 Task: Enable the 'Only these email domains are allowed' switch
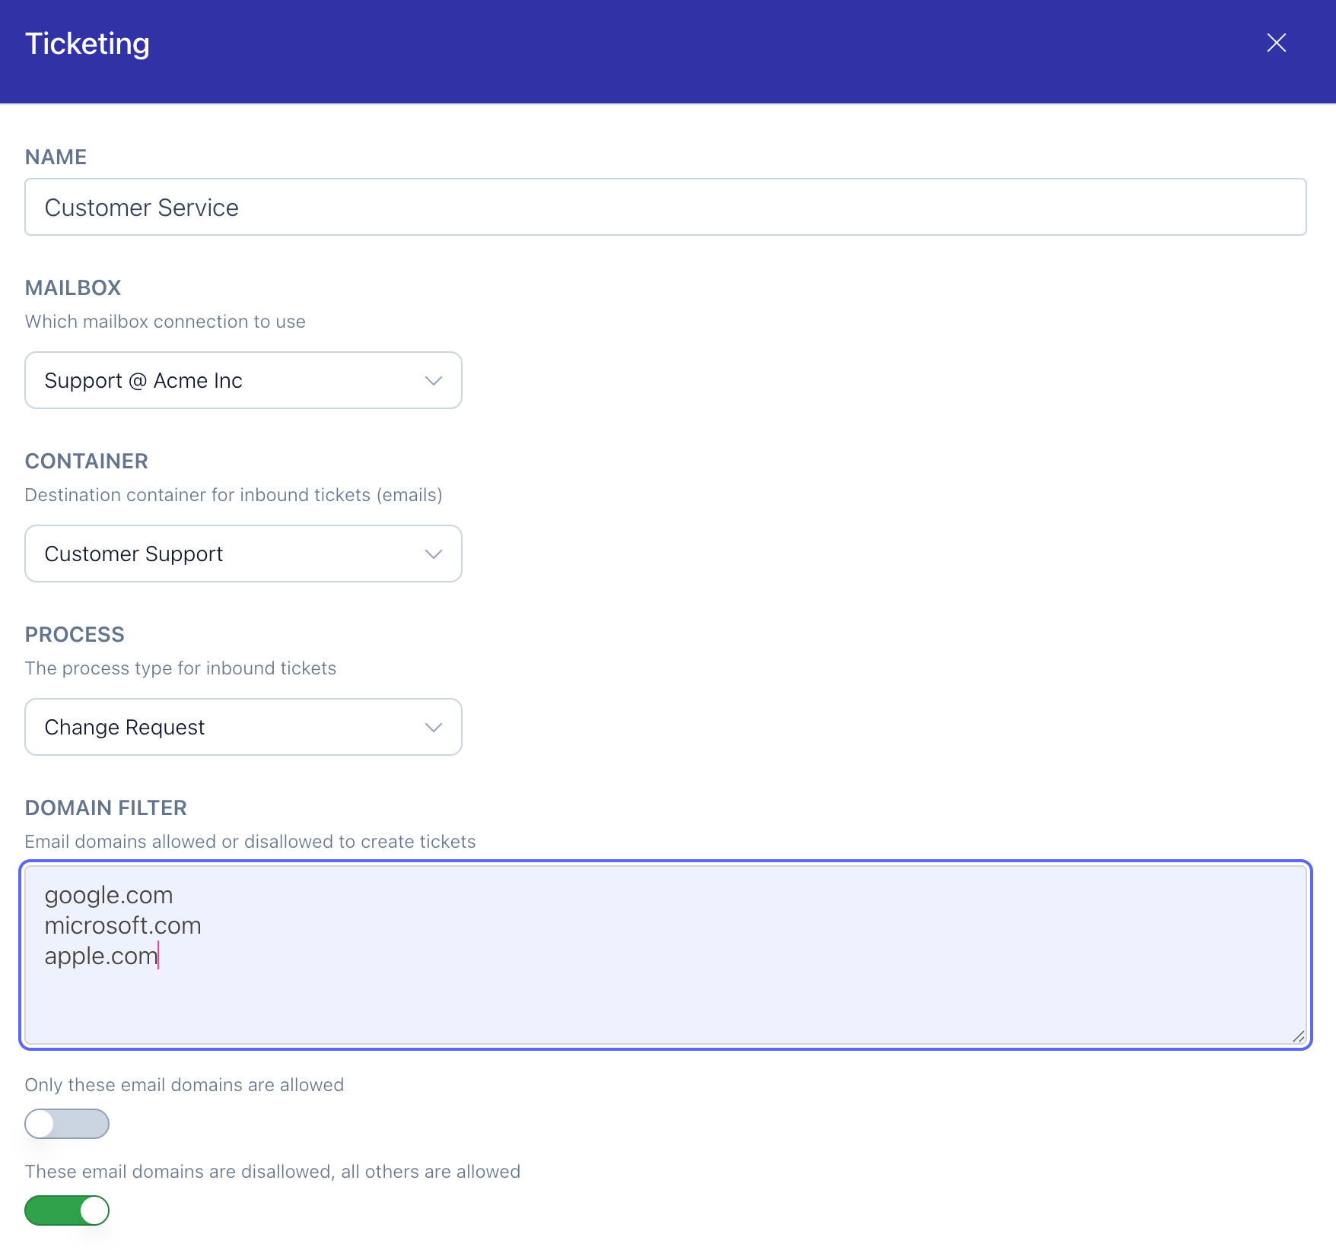(x=67, y=1124)
